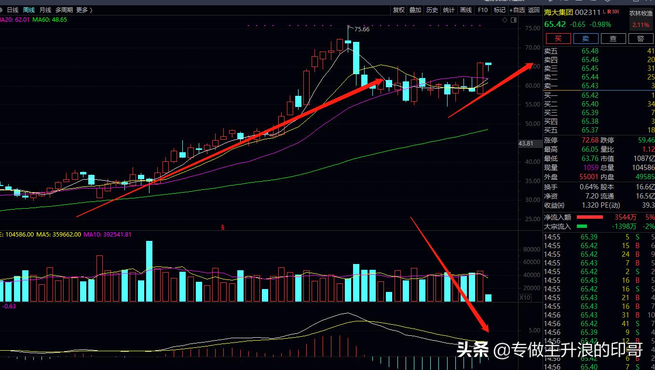The height and width of the screenshot is (370, 655).
Task: Select the 买三 65.39 order row
Action: click(599, 113)
